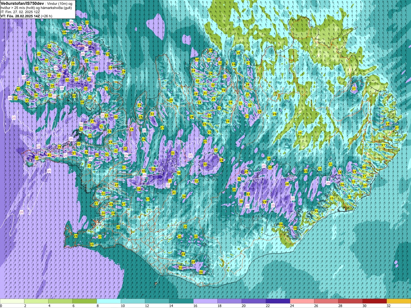Pick the 10–12 turquoise legend swatch
This screenshot has height=308, width=411.
pyautogui.click(x=133, y=301)
